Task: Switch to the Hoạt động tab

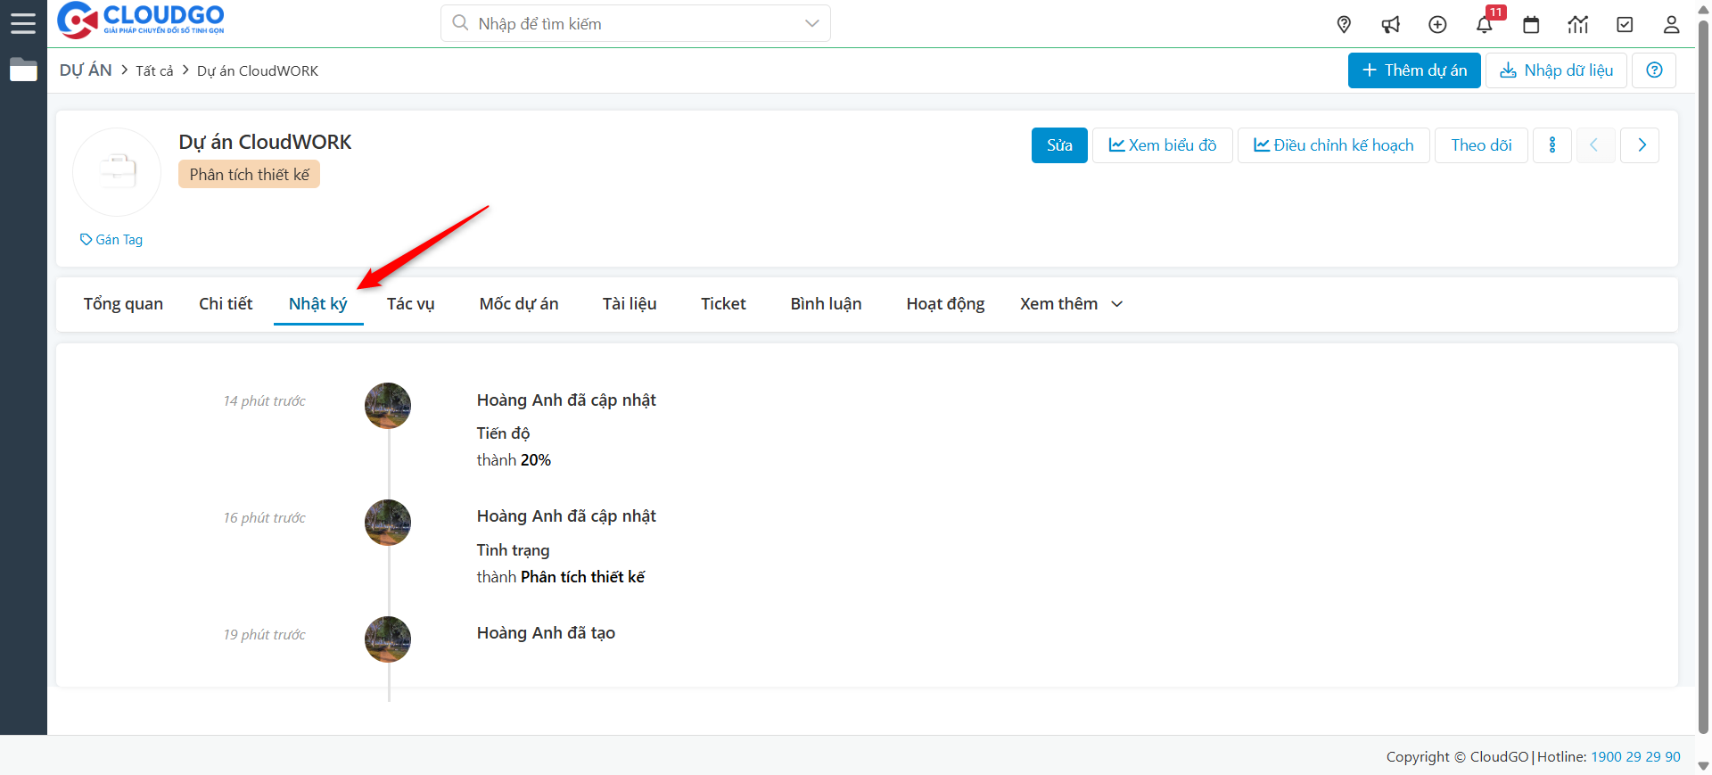Action: pyautogui.click(x=945, y=304)
